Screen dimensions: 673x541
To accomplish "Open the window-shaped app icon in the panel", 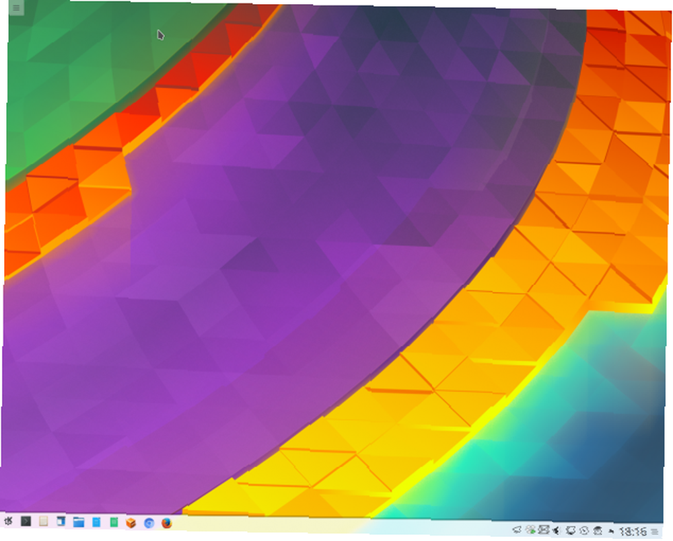I will click(x=61, y=522).
